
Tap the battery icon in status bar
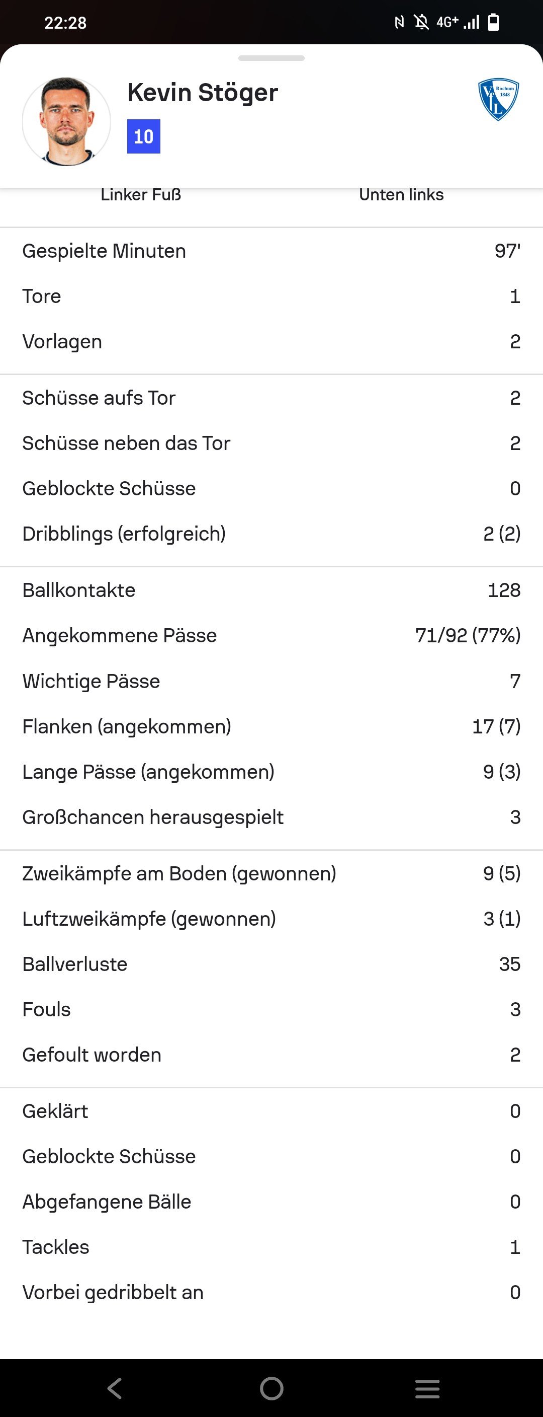(494, 22)
